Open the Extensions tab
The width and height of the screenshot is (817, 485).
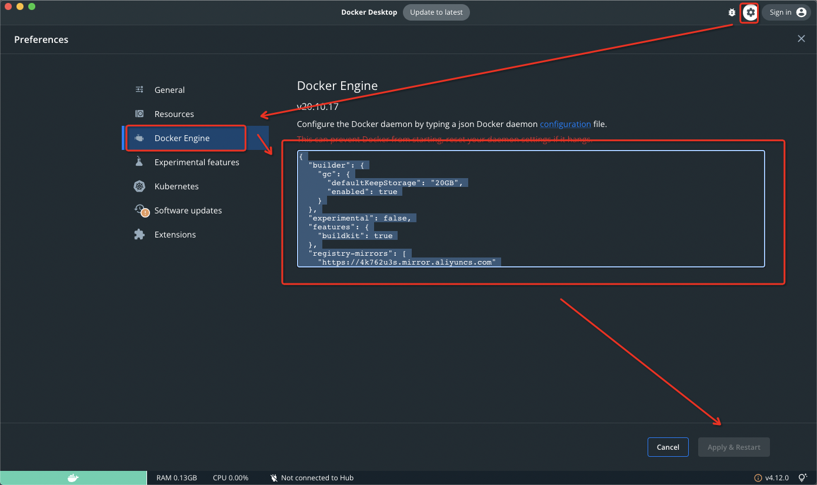click(195, 235)
